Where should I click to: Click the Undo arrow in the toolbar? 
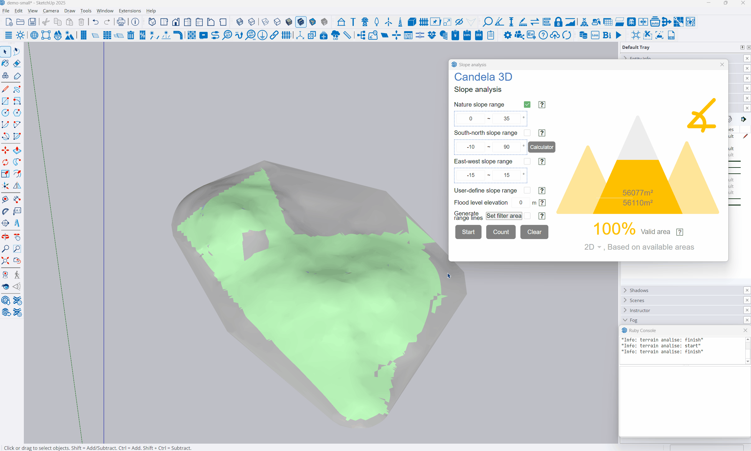pyautogui.click(x=95, y=22)
